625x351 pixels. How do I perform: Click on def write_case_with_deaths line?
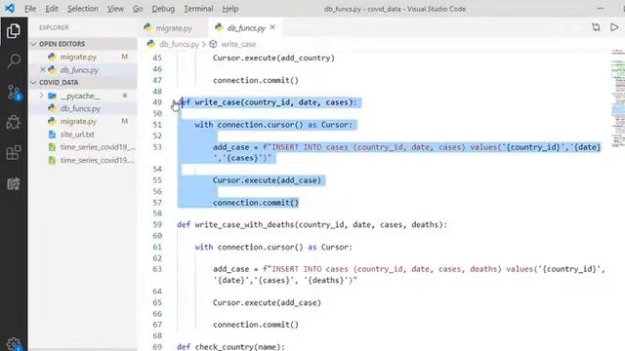click(312, 225)
